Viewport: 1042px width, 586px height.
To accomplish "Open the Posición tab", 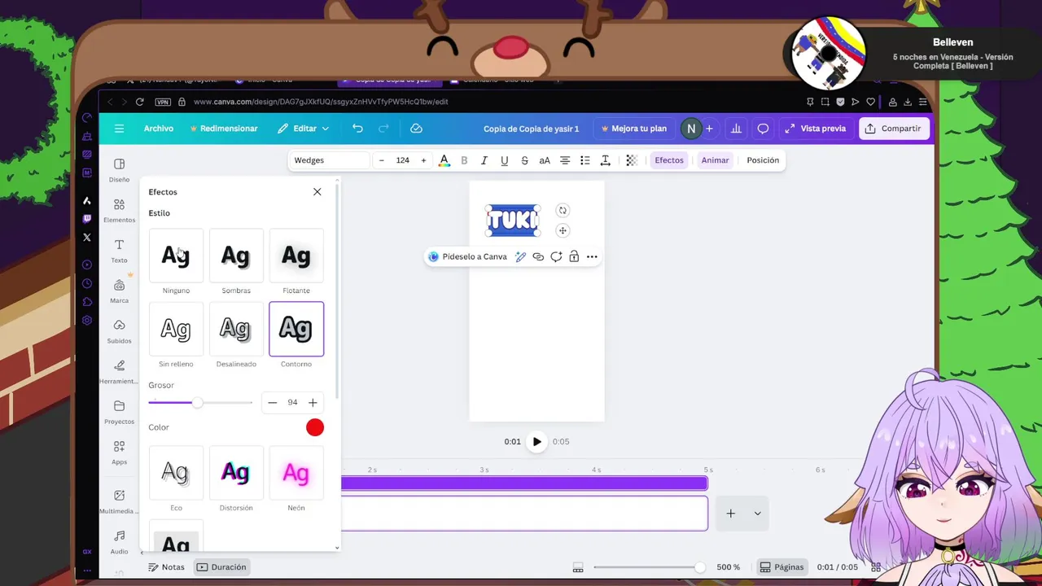I will coord(763,160).
